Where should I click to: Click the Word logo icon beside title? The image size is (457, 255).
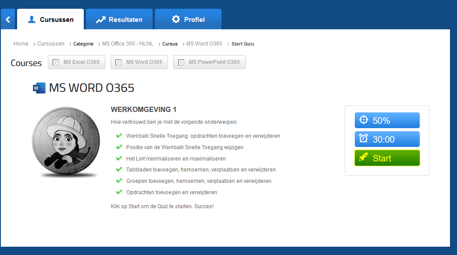pyautogui.click(x=39, y=88)
